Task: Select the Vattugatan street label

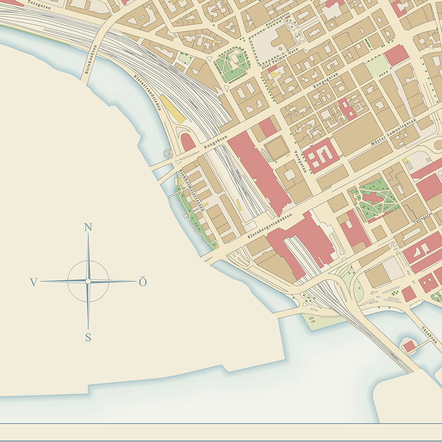Action: pos(423,218)
